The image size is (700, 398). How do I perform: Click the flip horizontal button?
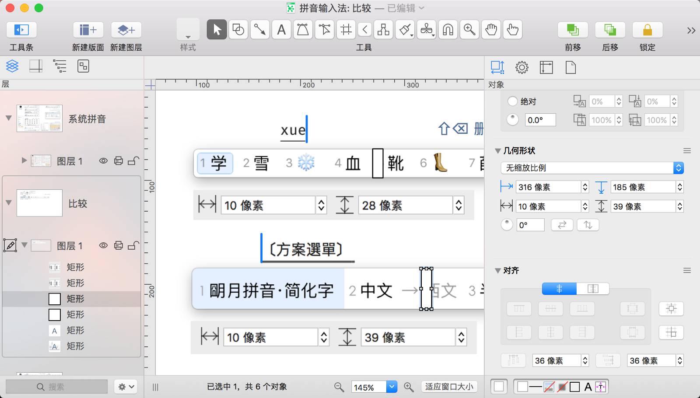562,225
